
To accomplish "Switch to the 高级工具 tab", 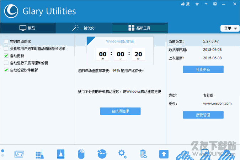I will click(x=140, y=28).
